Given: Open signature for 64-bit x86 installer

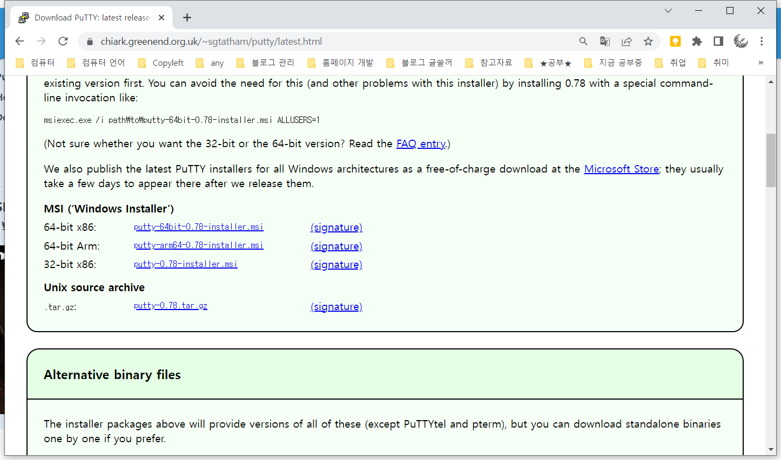Looking at the screenshot, I should tap(336, 228).
